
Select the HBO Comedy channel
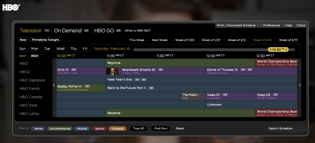point(31,97)
